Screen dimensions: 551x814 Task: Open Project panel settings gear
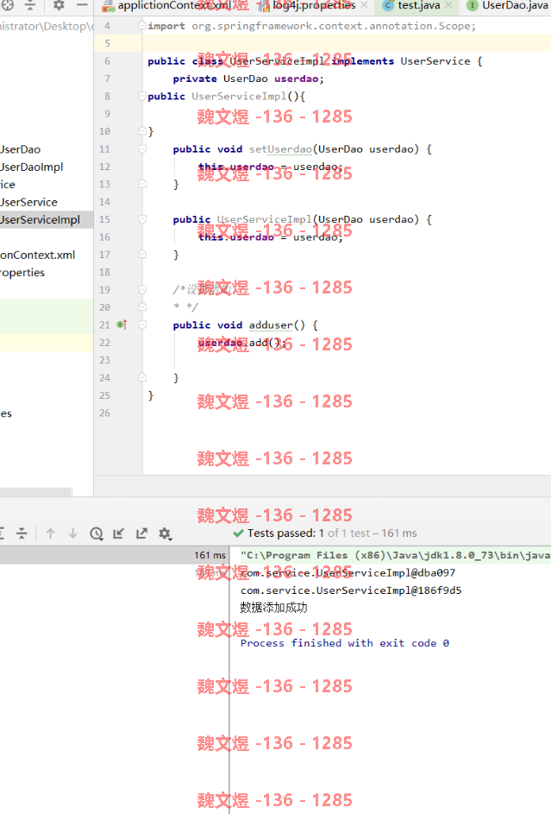59,5
